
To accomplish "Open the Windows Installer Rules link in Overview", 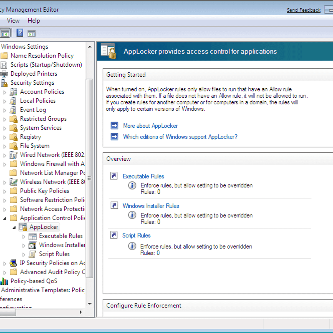I will click(x=151, y=206).
